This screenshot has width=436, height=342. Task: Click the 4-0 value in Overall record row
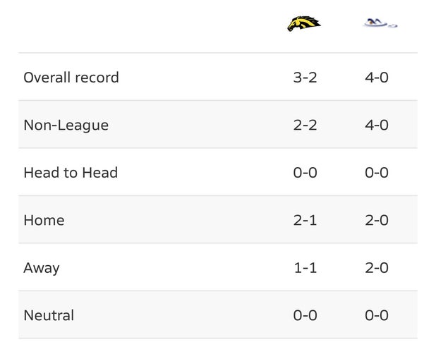coord(377,78)
